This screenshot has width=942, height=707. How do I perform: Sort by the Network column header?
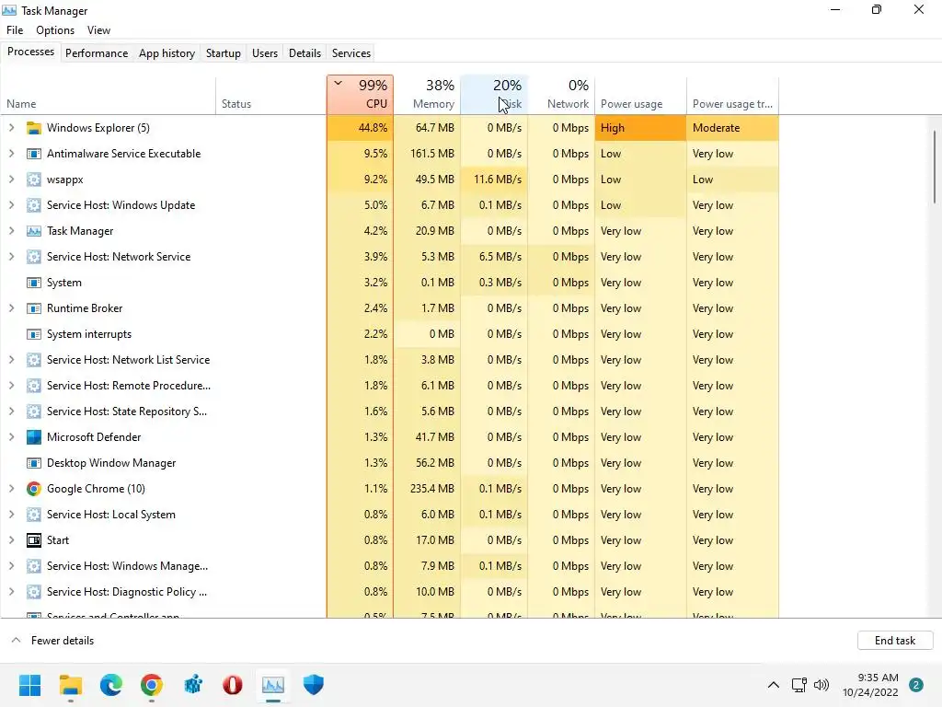point(561,95)
